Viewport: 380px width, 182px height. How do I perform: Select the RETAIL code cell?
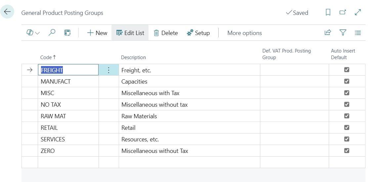tap(68, 127)
